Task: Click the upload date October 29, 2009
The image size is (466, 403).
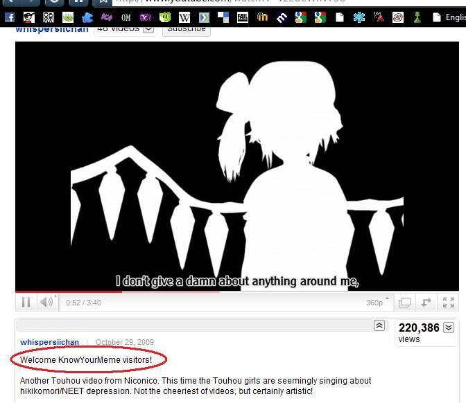Action: click(x=125, y=342)
